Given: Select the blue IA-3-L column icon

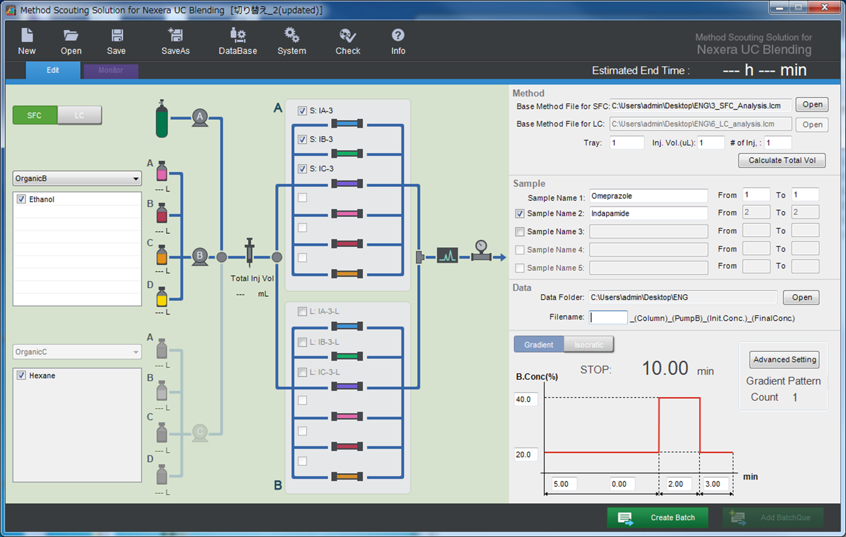Looking at the screenshot, I should [347, 327].
